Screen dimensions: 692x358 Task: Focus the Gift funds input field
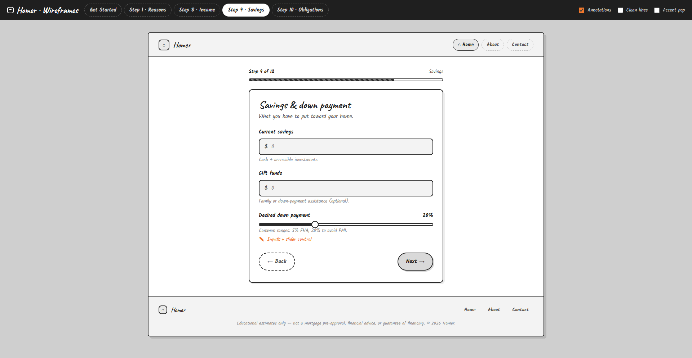346,188
